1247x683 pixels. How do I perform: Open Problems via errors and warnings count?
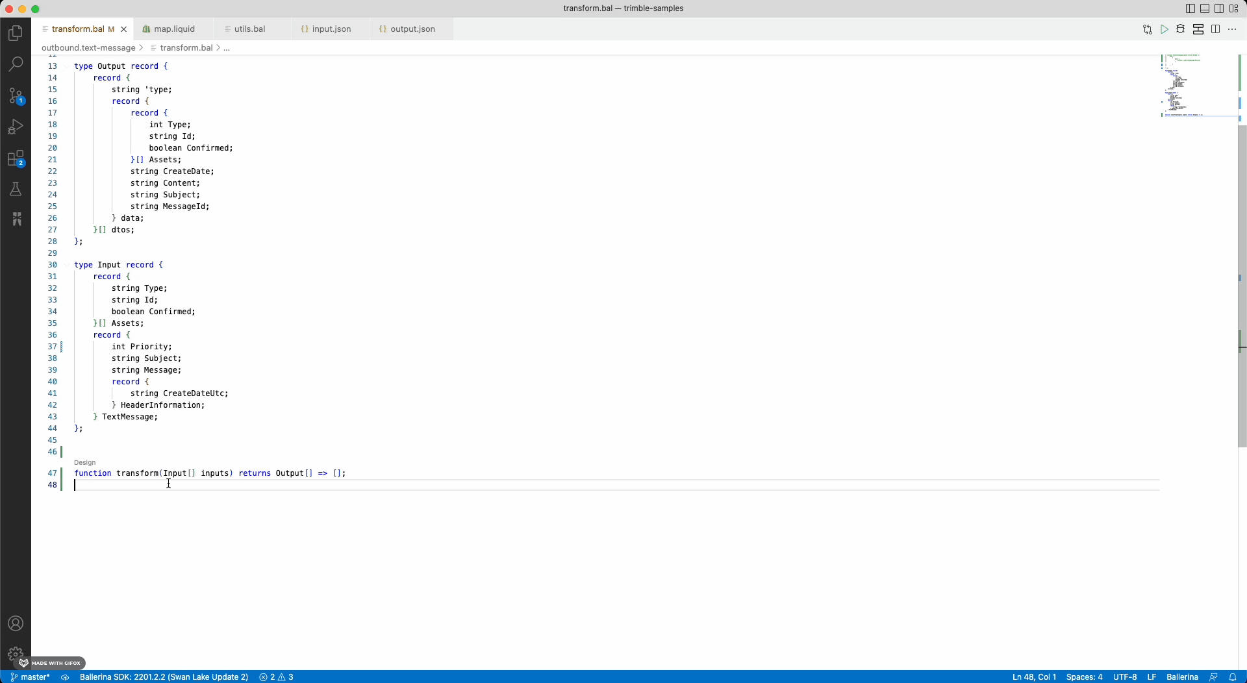[x=276, y=677]
